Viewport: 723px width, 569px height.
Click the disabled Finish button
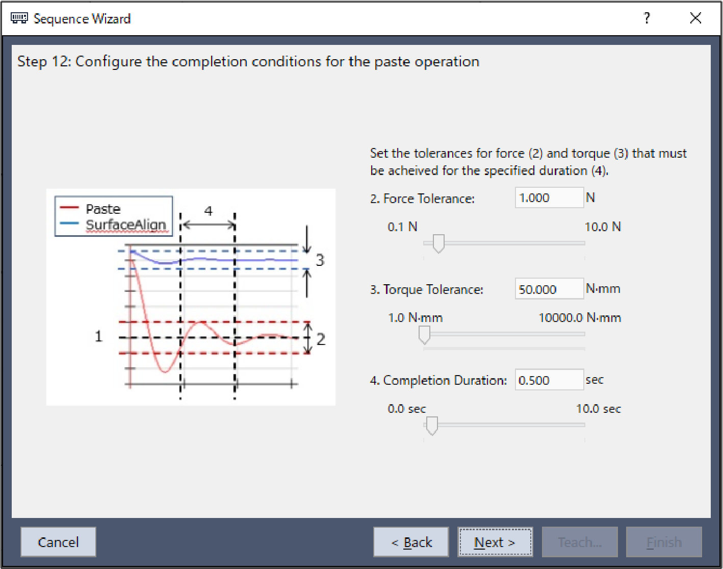(664, 542)
